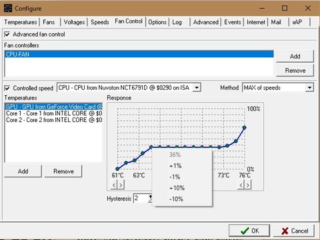
Task: Cancel the Configure dialog
Action: [294, 231]
